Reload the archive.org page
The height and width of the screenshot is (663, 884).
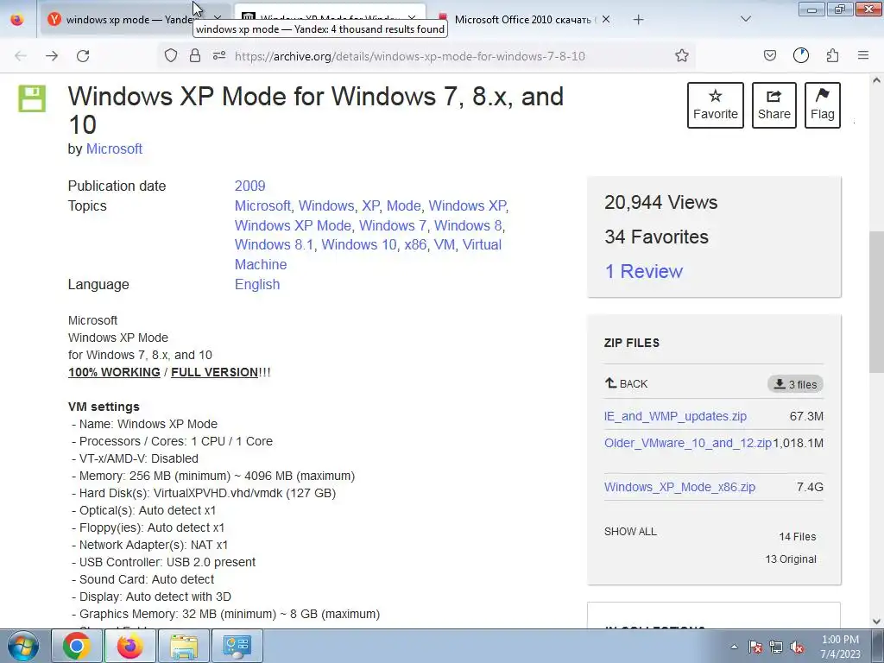[x=83, y=56]
